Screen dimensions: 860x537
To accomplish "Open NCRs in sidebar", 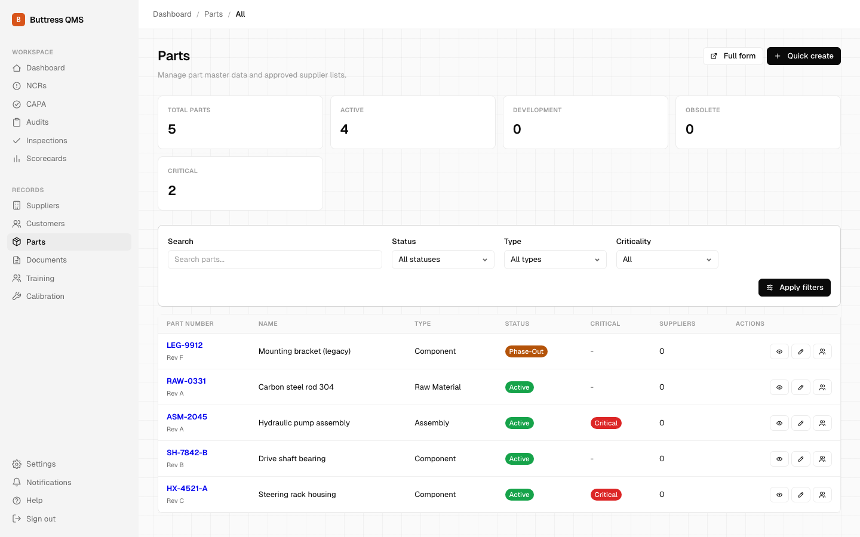I will tap(69, 86).
